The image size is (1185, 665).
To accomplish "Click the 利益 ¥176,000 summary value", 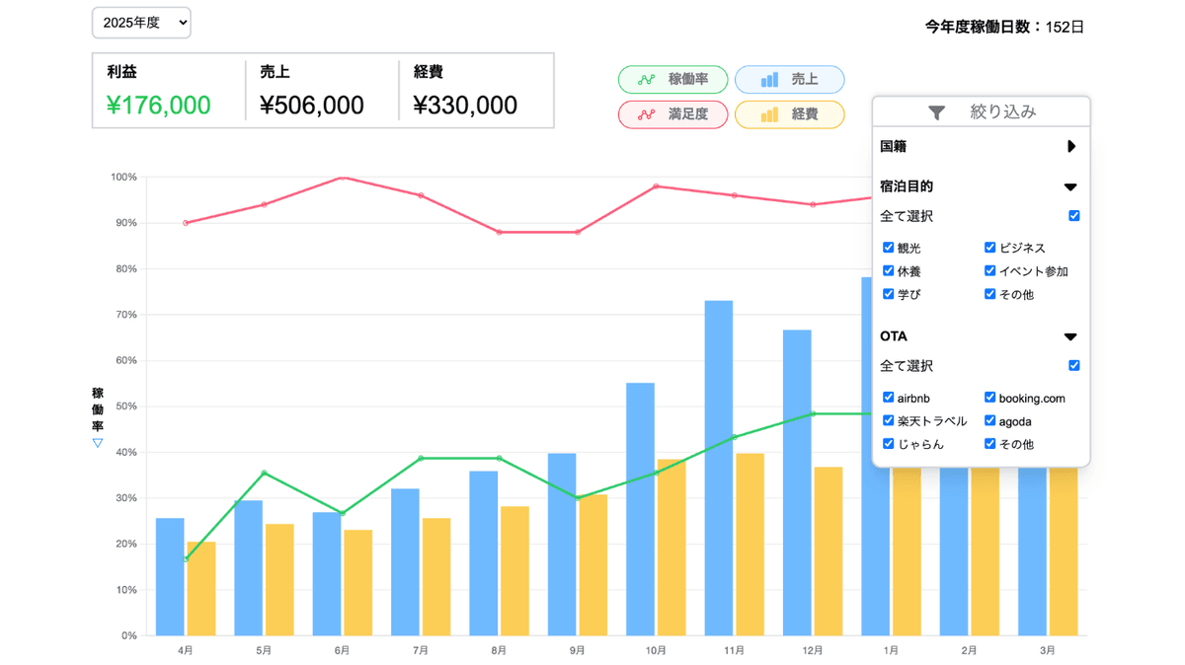I will point(159,106).
